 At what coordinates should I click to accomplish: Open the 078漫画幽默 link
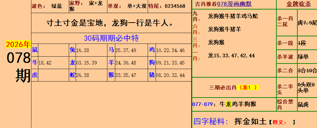tap(234, 4)
